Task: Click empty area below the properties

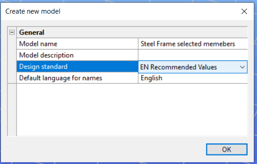Action: (132, 109)
